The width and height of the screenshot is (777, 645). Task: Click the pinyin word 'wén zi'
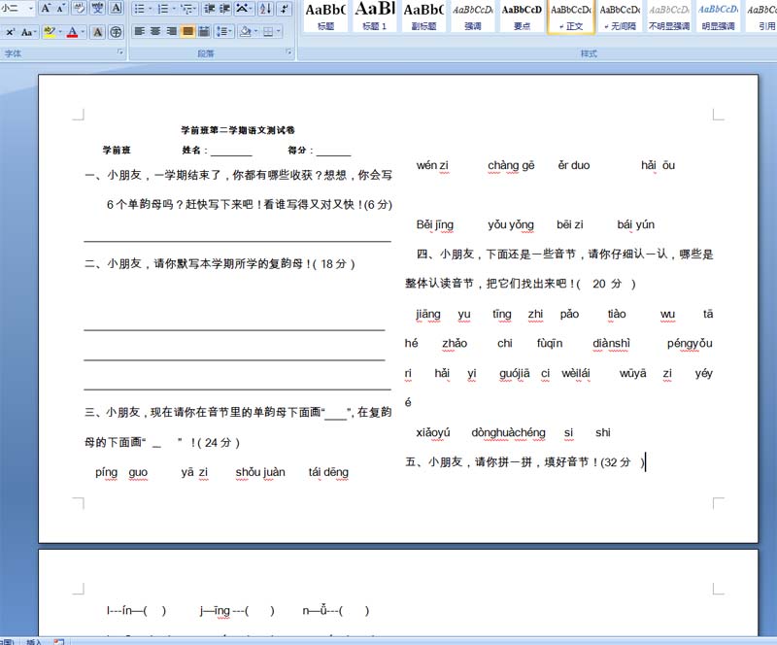[432, 165]
